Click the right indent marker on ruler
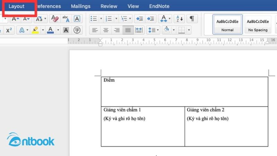The image size is (277, 156). [267, 42]
